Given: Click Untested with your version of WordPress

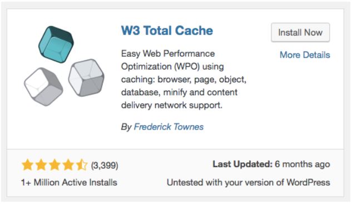Looking at the screenshot, I should [248, 182].
